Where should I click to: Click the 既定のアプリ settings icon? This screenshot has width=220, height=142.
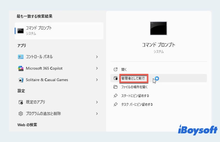pos(21,102)
